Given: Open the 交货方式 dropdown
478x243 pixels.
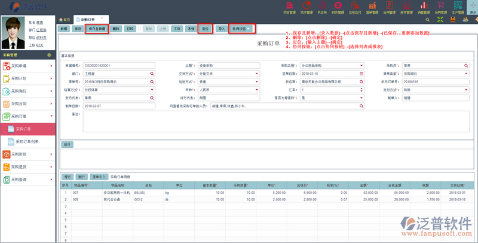Looking at the screenshot, I should [256, 74].
